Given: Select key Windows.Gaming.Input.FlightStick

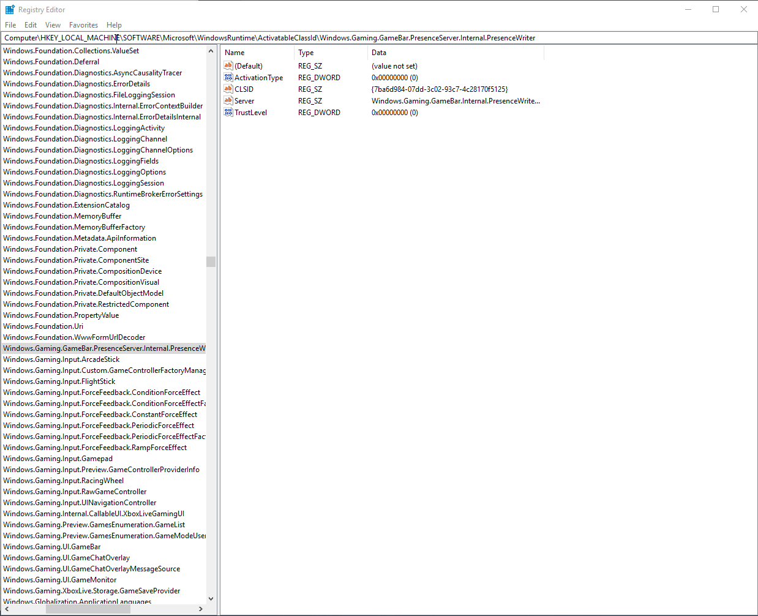Looking at the screenshot, I should pyautogui.click(x=59, y=381).
